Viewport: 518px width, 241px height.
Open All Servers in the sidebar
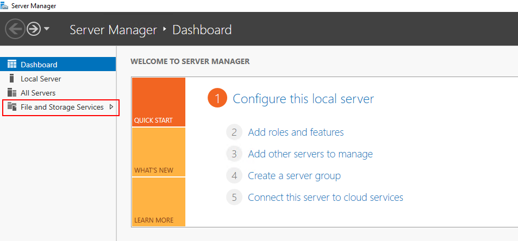(58, 93)
